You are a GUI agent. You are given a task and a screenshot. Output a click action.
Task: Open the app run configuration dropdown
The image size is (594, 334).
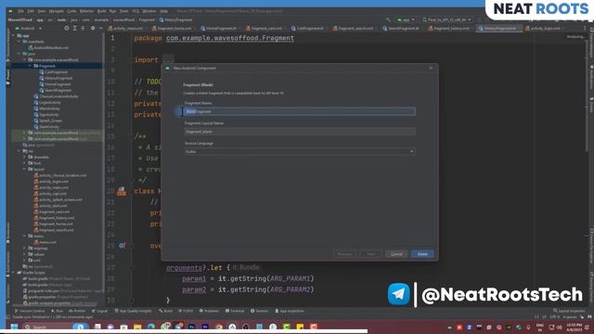point(406,19)
